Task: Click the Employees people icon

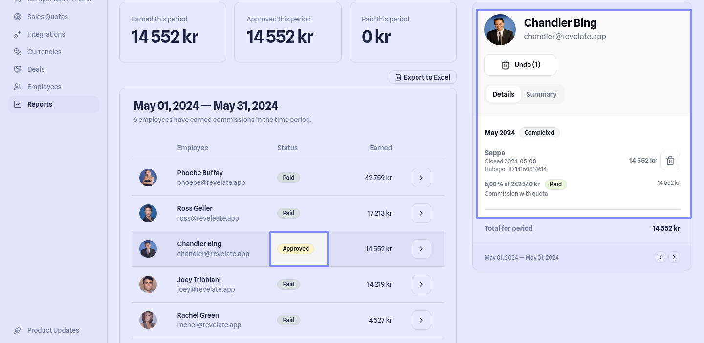Action: (18, 87)
